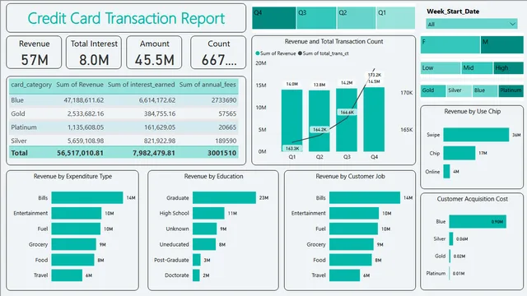Image resolution: width=527 pixels, height=296 pixels.
Task: Select Uneducated bar in Education chart
Action: 204,244
